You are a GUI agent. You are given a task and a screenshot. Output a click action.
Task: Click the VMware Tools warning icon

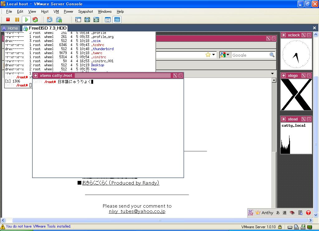click(x=2, y=227)
